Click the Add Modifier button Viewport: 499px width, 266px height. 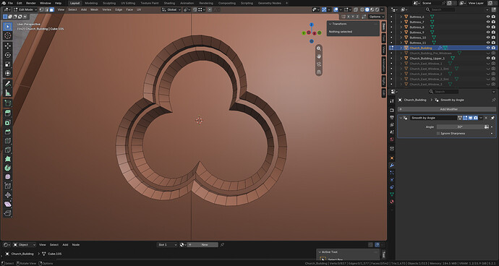pos(447,109)
